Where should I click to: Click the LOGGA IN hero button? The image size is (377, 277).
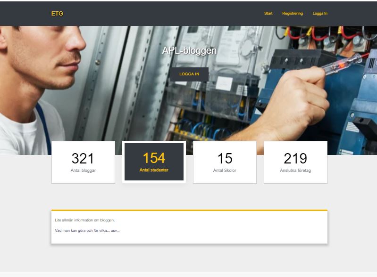coord(189,74)
